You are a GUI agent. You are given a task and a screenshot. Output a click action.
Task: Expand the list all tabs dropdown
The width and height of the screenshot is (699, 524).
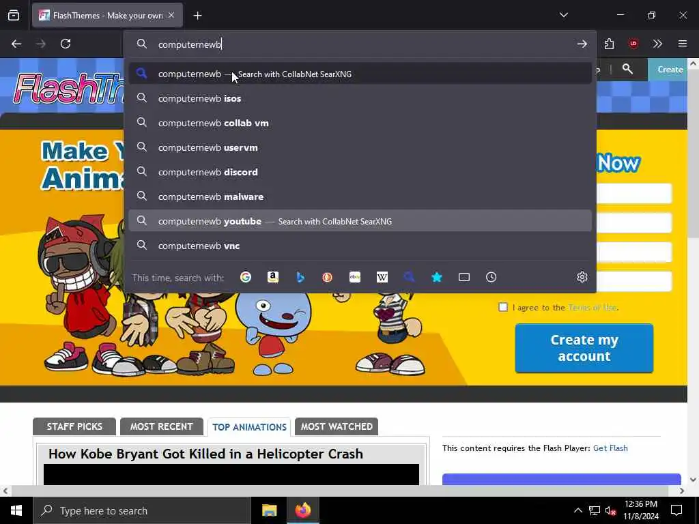pos(563,15)
